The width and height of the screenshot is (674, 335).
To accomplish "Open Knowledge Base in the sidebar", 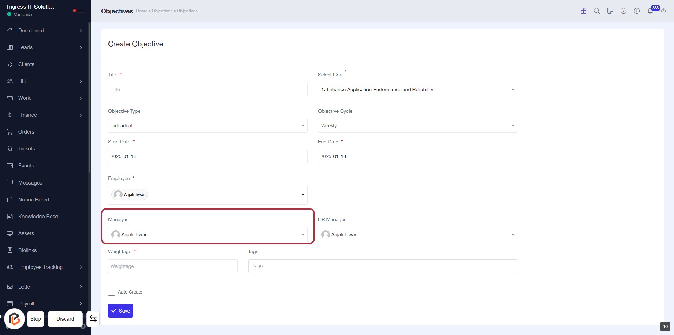I will pos(38,217).
